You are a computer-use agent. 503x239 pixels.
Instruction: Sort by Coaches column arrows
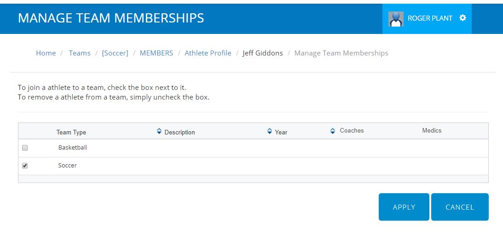pyautogui.click(x=333, y=131)
